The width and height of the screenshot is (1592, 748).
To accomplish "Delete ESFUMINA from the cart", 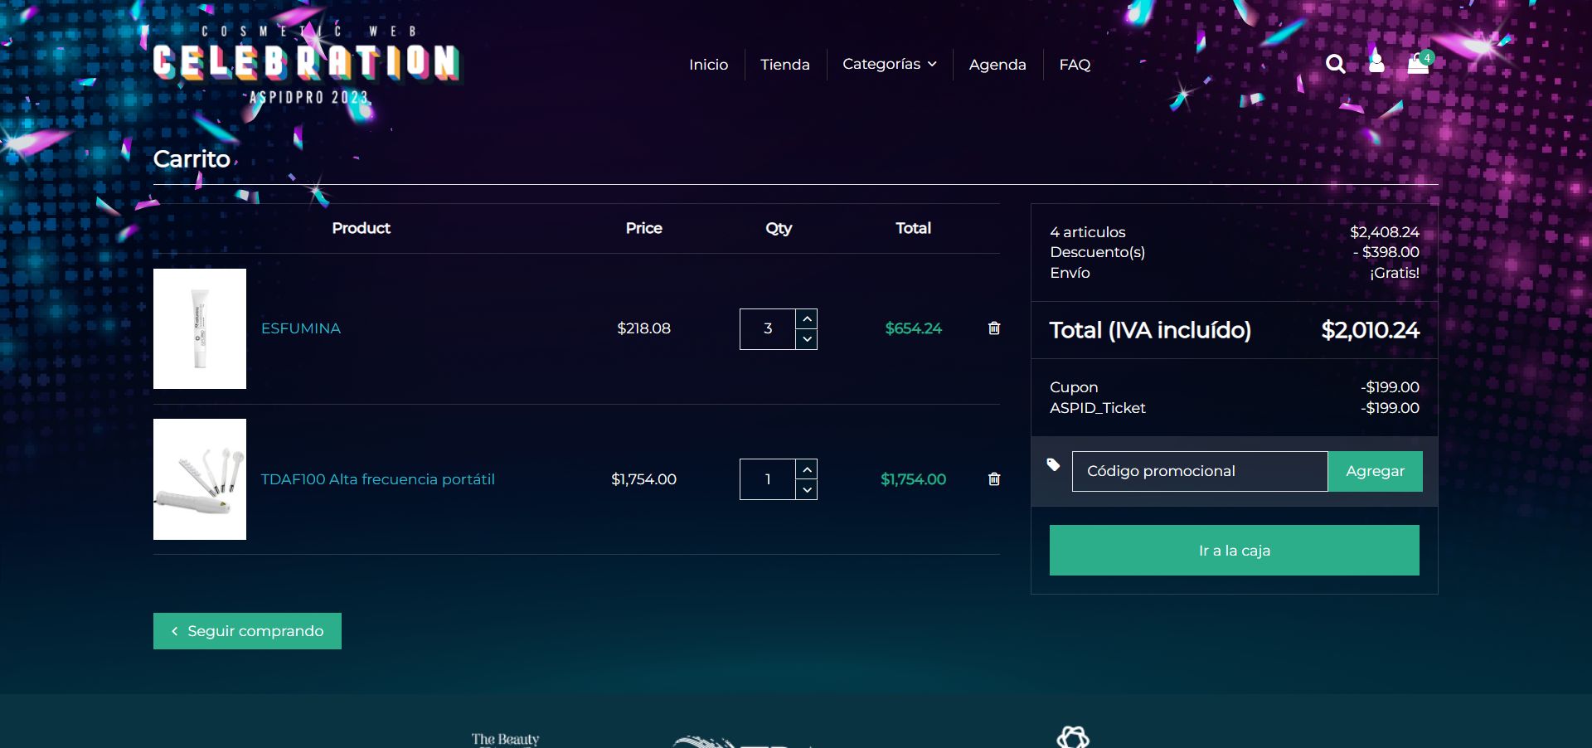I will (x=994, y=328).
